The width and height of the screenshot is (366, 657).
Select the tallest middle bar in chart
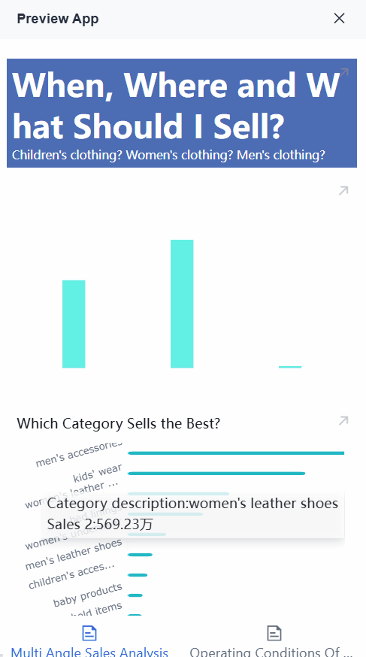(182, 304)
